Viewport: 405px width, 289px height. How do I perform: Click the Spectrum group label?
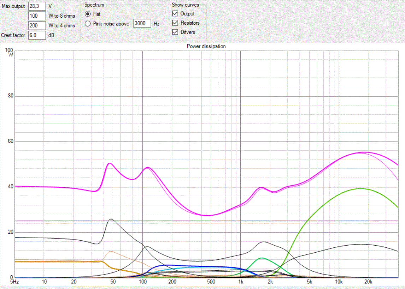[94, 5]
